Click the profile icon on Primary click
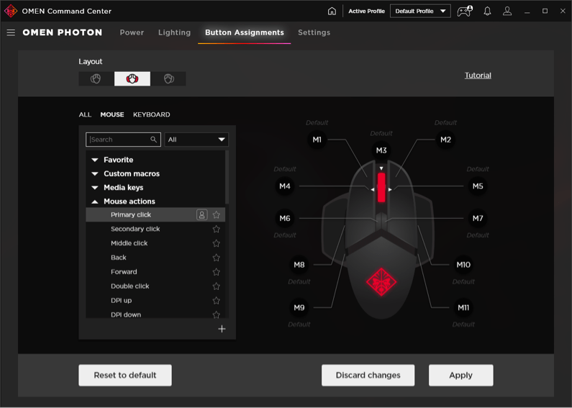Viewport: 572px width, 408px height. tap(202, 214)
